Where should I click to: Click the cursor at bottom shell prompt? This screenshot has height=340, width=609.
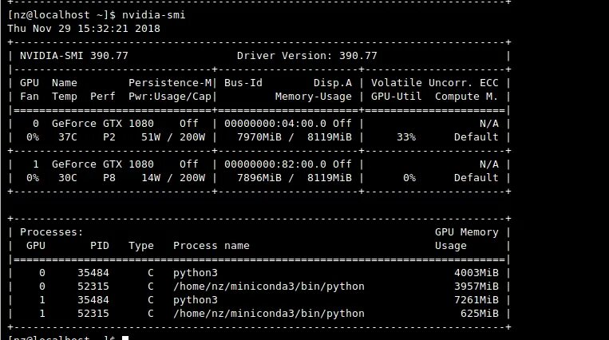tap(125, 338)
